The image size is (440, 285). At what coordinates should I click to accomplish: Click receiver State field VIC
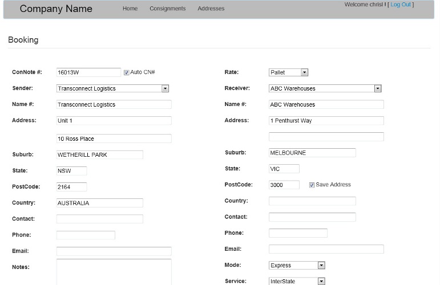tap(284, 169)
